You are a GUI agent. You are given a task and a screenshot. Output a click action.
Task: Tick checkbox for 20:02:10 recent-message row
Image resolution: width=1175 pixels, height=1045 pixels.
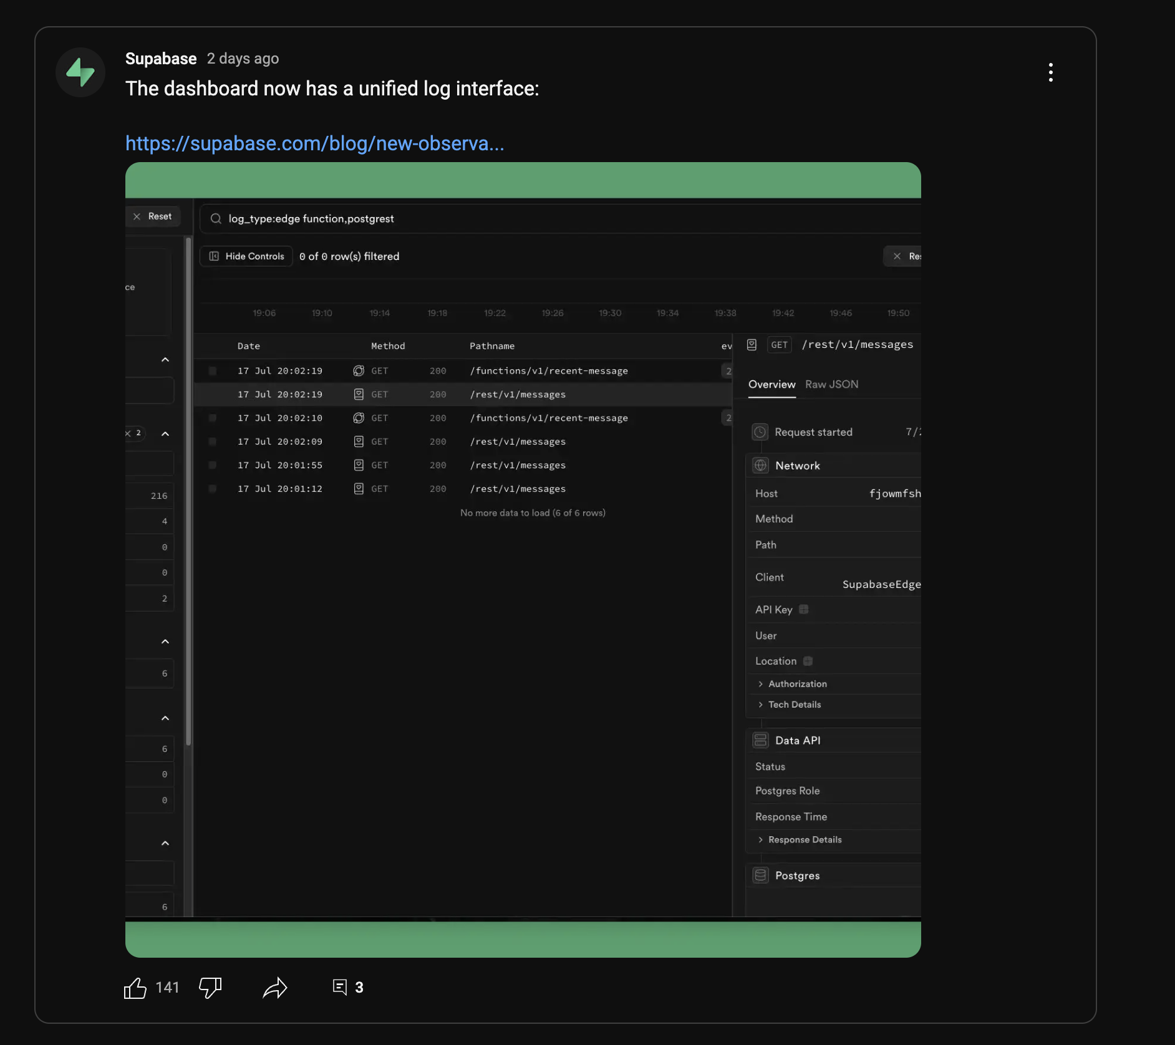tap(213, 418)
